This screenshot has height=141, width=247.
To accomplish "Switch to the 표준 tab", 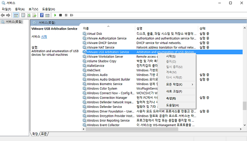I will click(x=44, y=134).
